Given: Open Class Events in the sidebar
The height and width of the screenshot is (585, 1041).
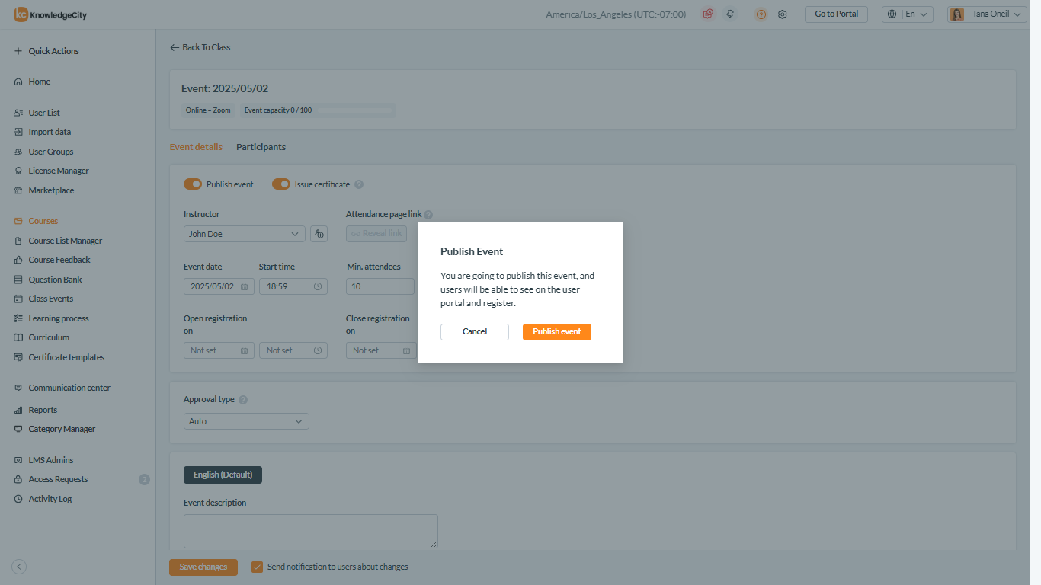Looking at the screenshot, I should [51, 299].
